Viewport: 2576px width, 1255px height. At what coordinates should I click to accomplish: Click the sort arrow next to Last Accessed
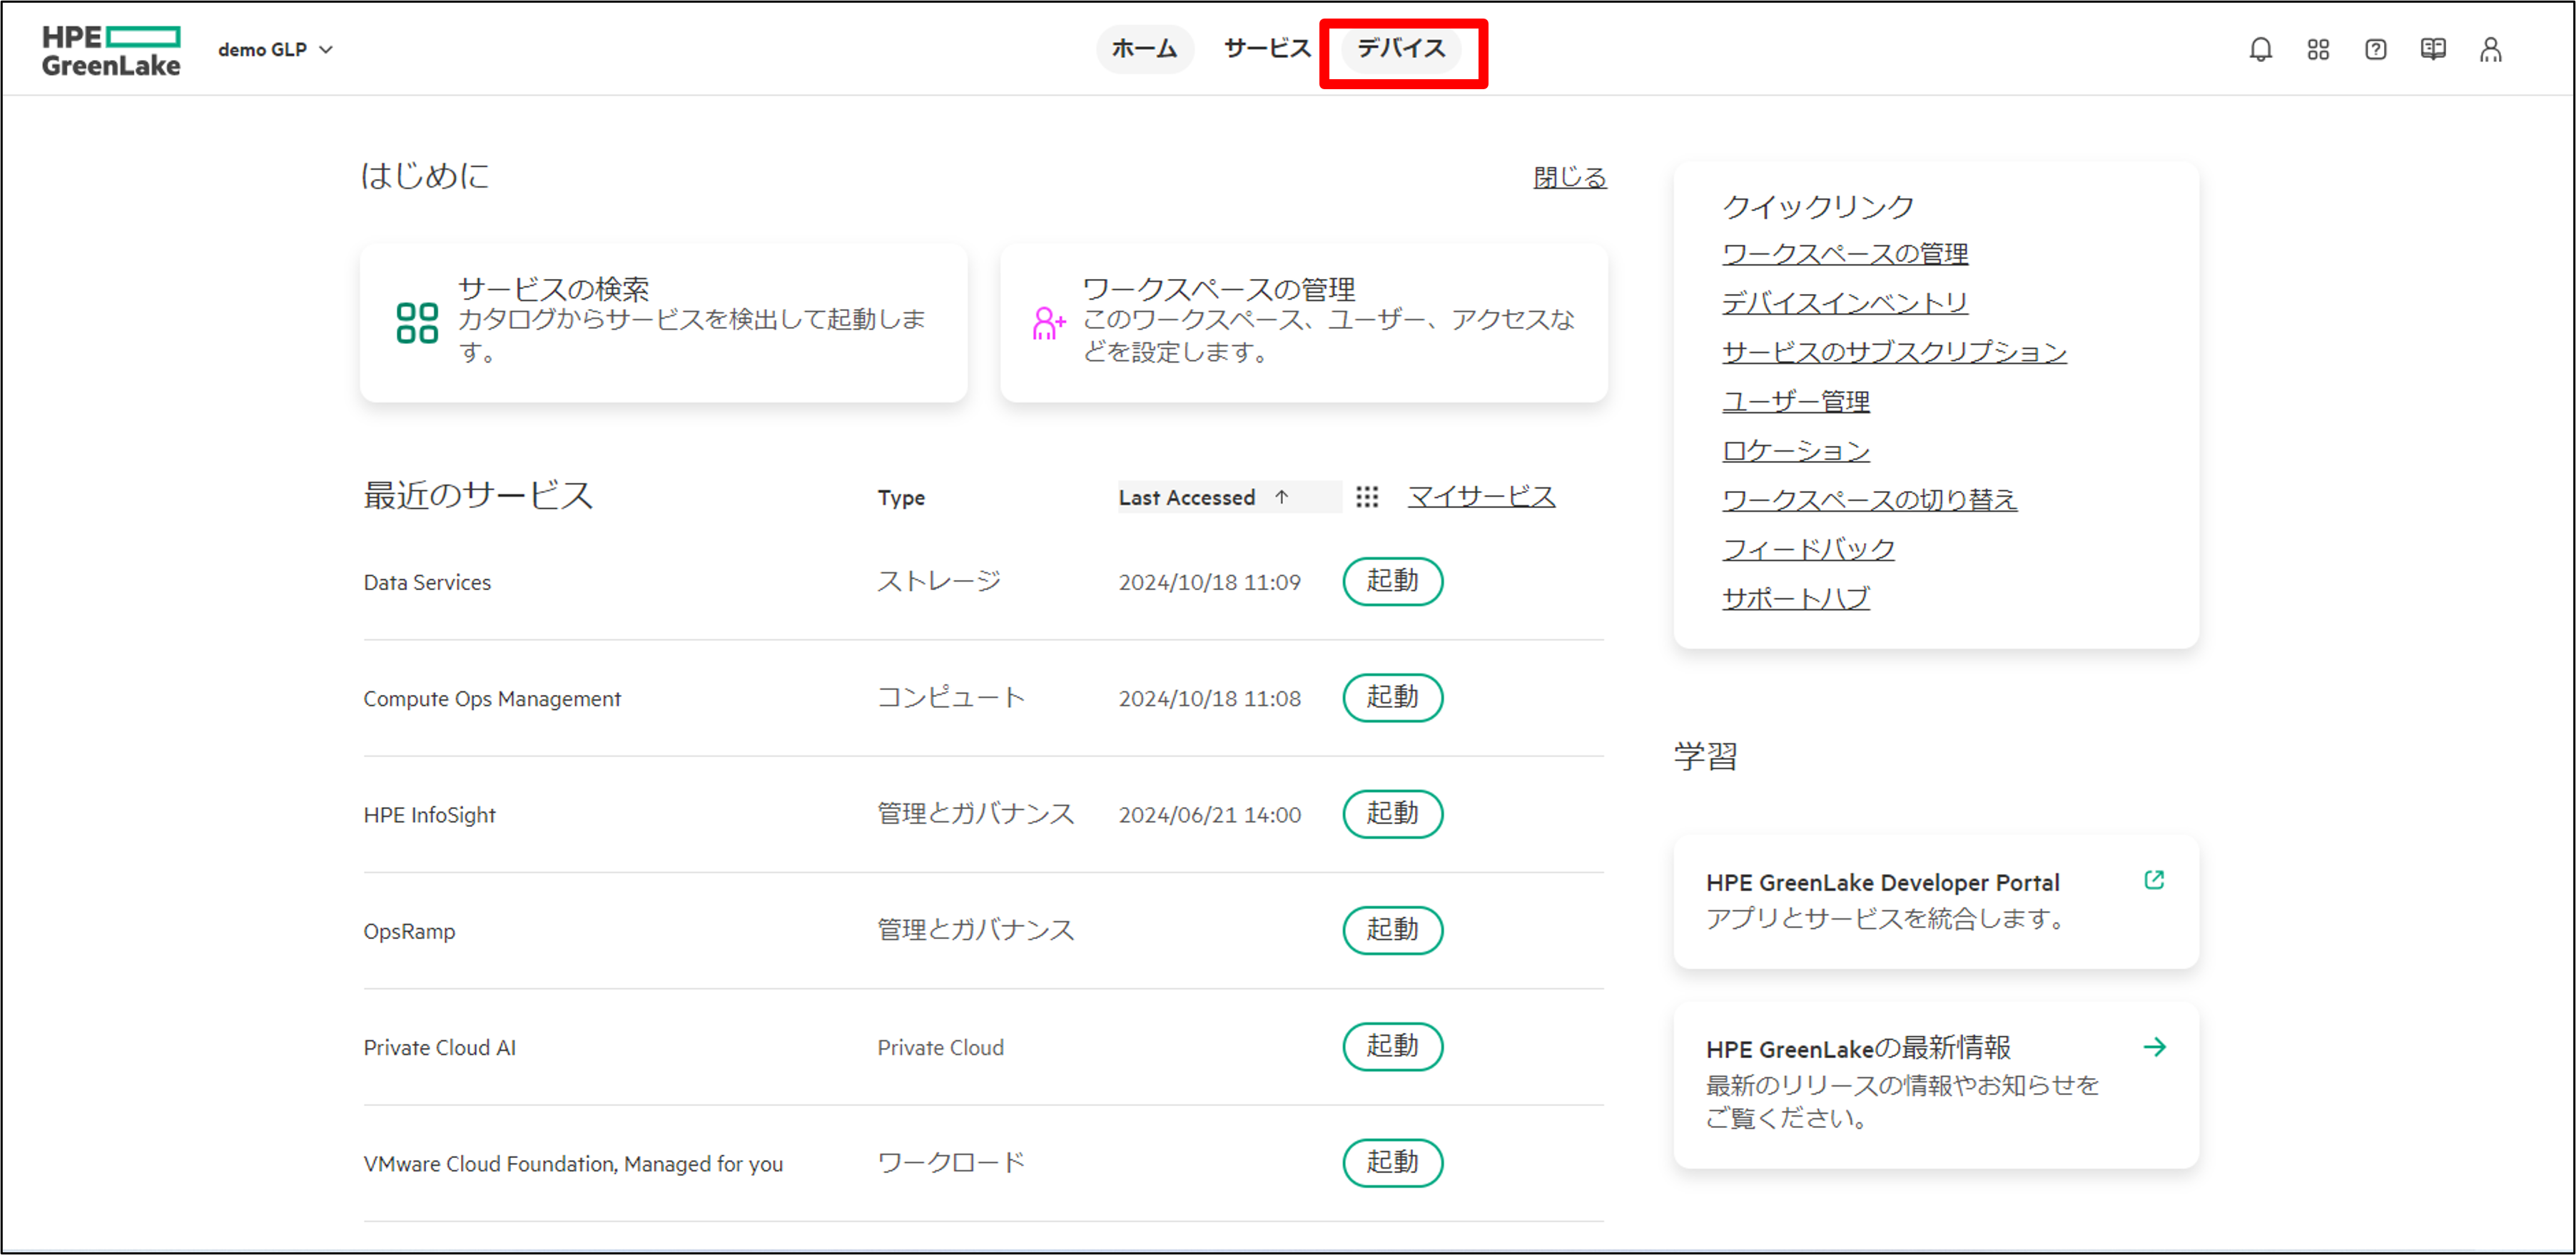pos(1281,497)
